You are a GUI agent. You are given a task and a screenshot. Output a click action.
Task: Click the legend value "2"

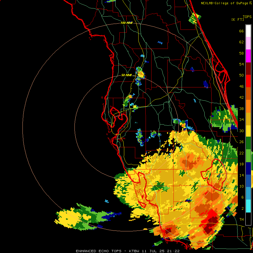click(243, 208)
